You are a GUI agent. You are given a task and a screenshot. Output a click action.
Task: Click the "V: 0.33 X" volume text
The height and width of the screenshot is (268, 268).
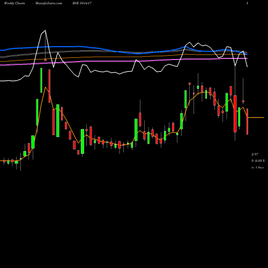258,161
